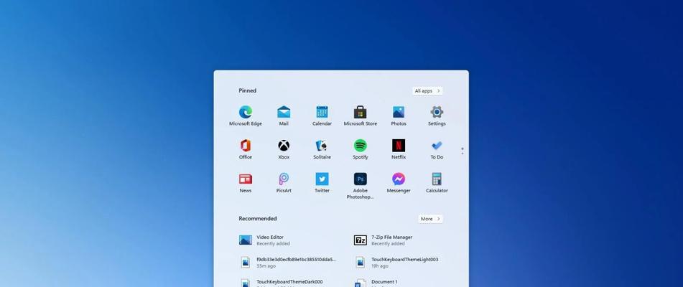Image resolution: width=683 pixels, height=287 pixels.
Task: Launch the Photos app
Action: [399, 116]
